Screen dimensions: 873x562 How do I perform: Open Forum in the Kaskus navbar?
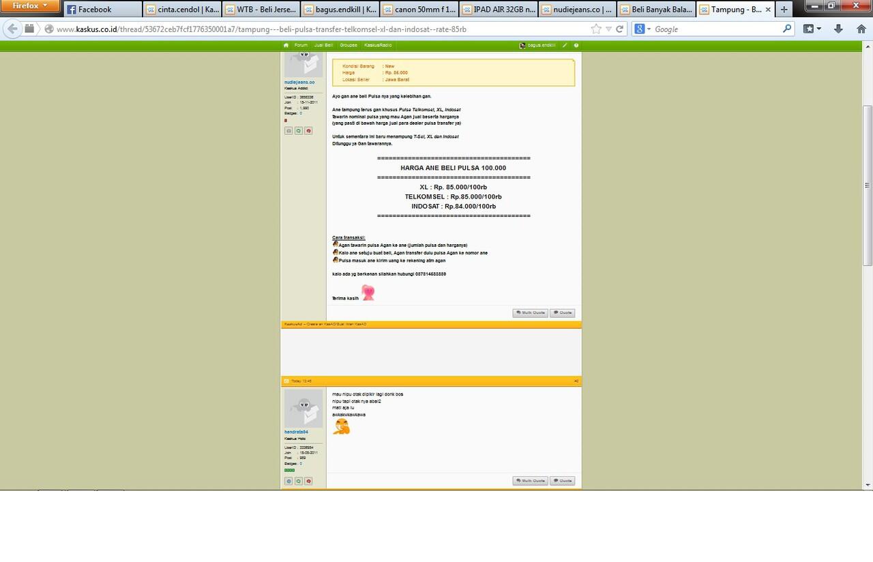301,45
